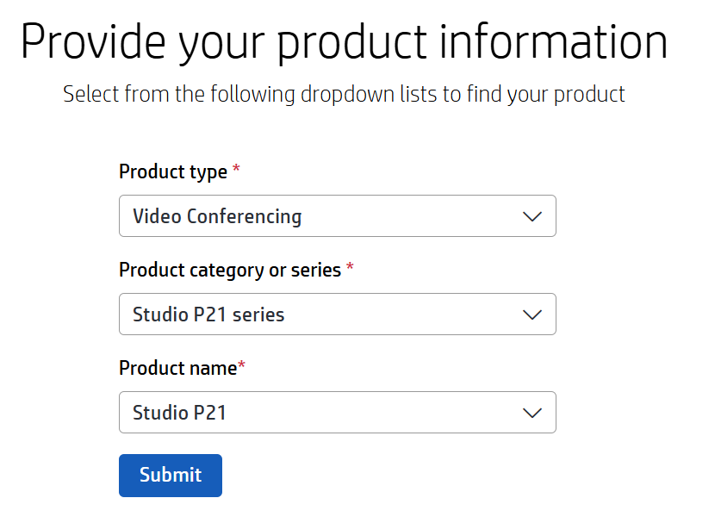Click the Select from the following subtitle text

[x=344, y=93]
